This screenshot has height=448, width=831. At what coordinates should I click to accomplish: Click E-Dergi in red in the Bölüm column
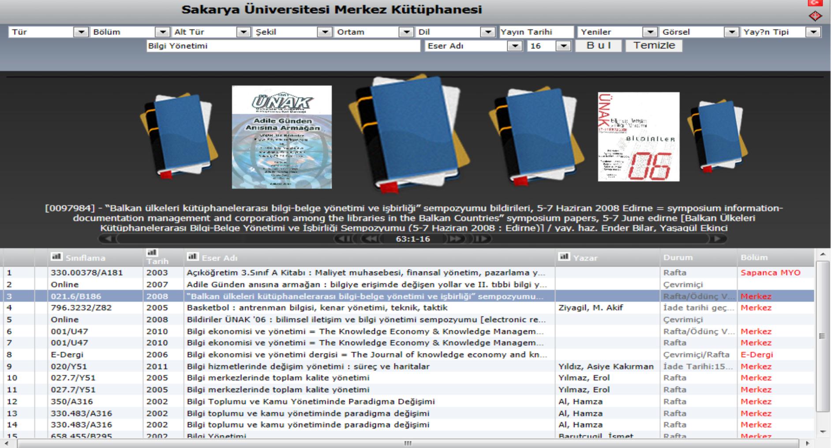[x=757, y=355]
